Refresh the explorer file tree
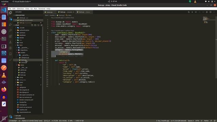217x122 pixels. click(38, 25)
